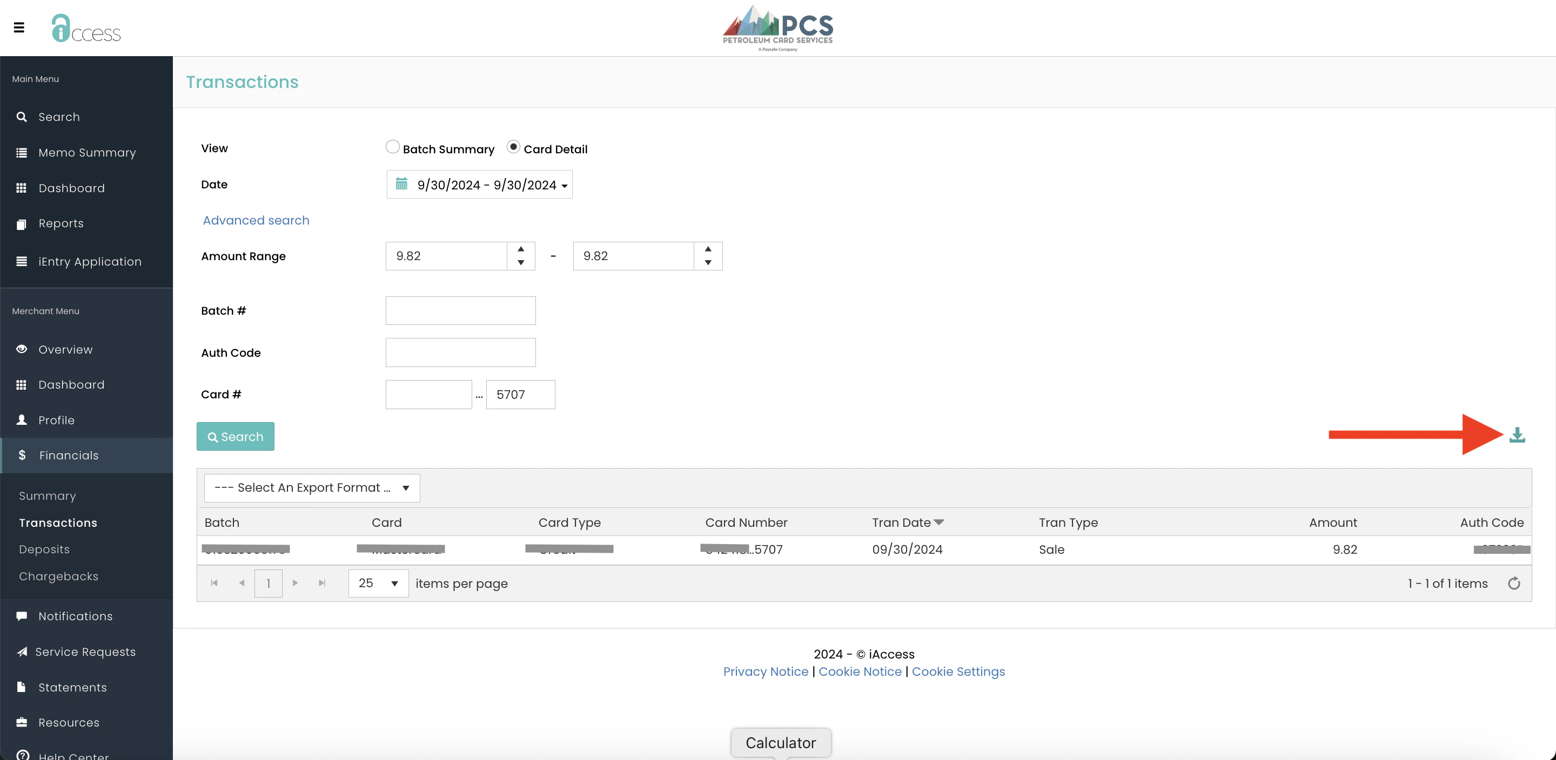Open the Chargebacks submenu item

[58, 576]
